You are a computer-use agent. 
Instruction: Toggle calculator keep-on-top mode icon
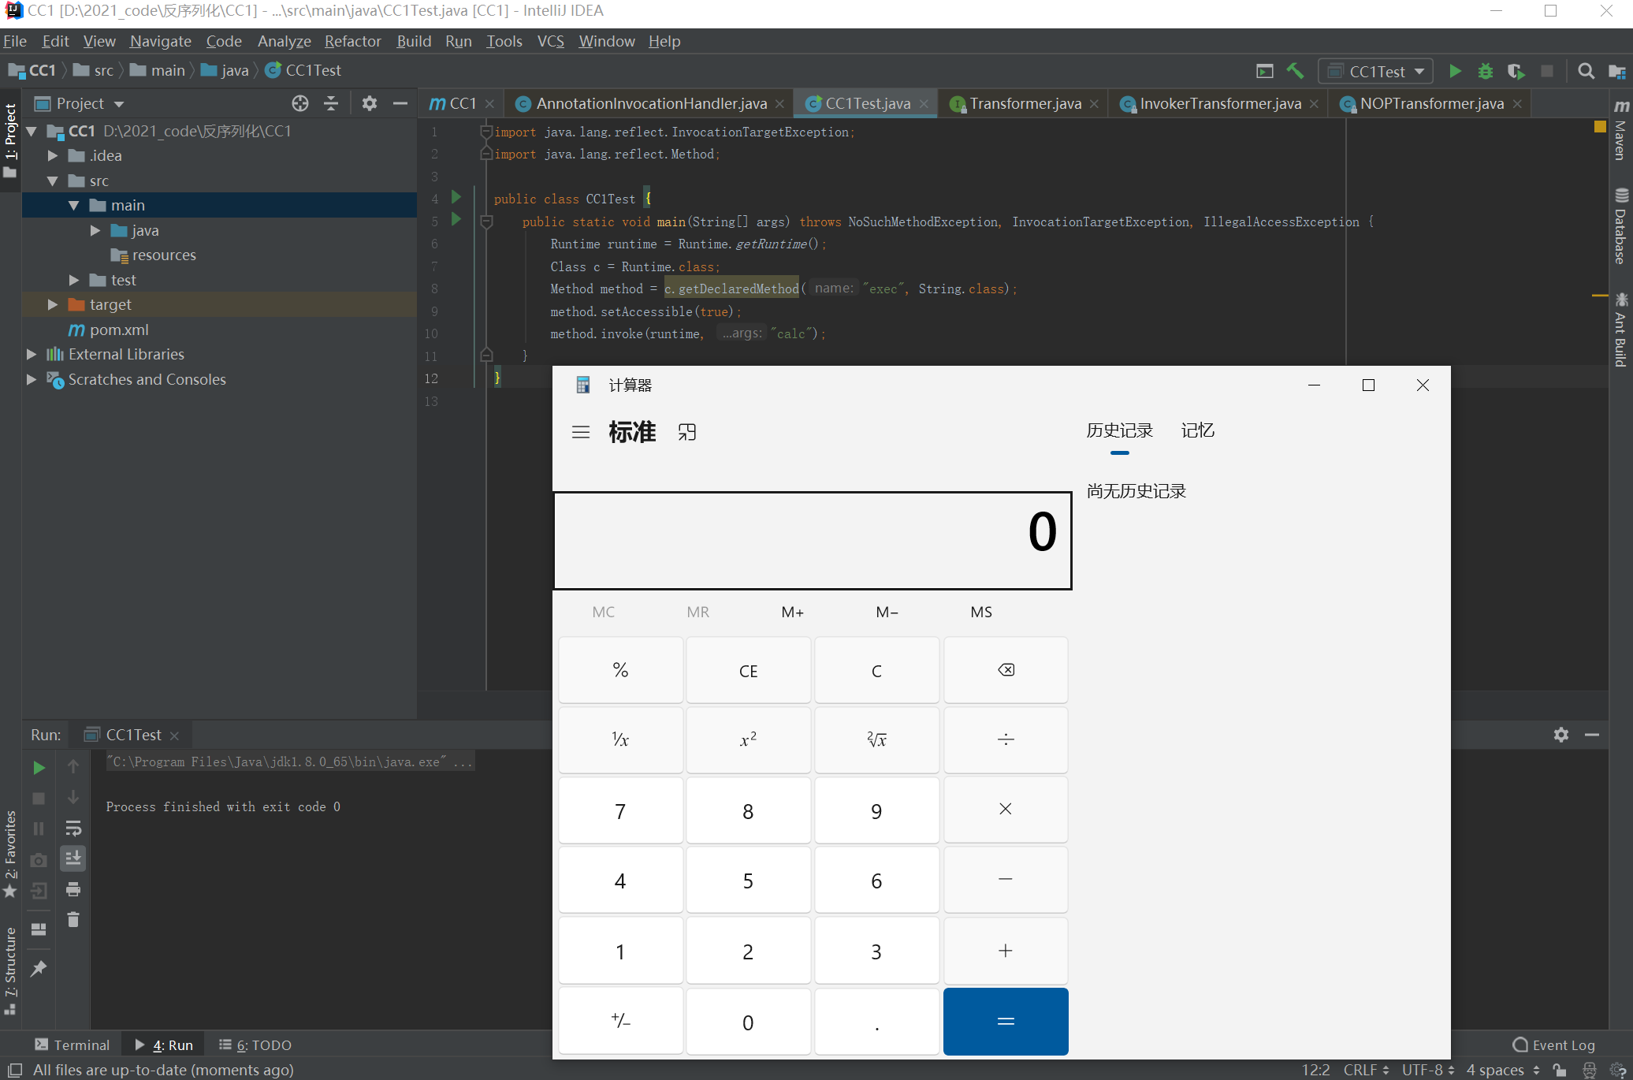coord(686,432)
